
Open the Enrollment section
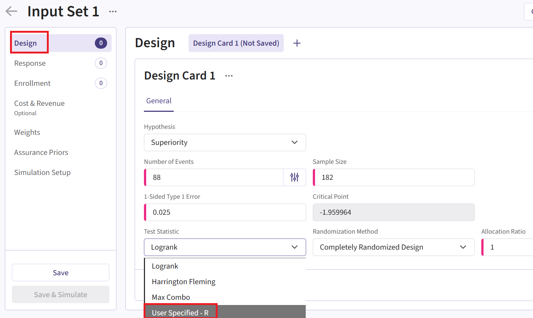tap(32, 83)
